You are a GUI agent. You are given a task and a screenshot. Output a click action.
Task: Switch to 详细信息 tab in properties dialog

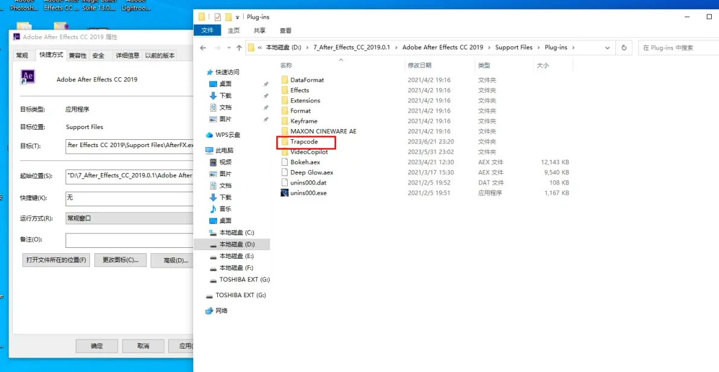[x=127, y=55]
